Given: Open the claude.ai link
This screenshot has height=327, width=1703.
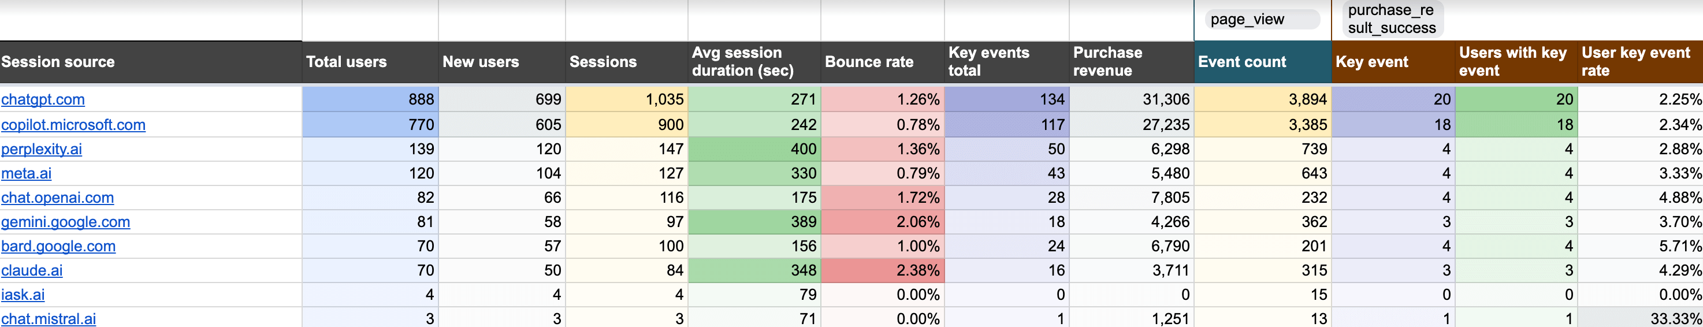Looking at the screenshot, I should point(32,270).
